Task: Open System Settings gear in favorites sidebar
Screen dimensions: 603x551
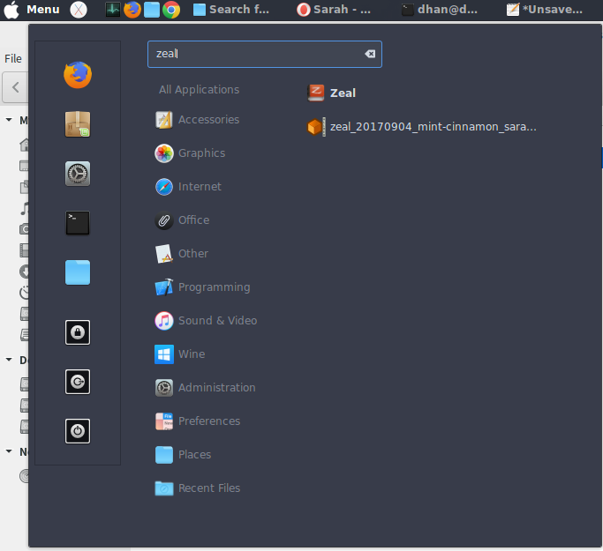Action: [78, 174]
